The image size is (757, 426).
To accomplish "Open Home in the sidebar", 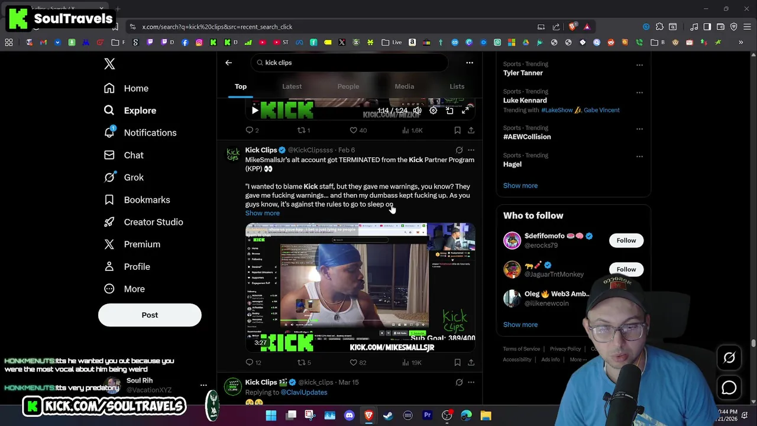I will [126, 88].
